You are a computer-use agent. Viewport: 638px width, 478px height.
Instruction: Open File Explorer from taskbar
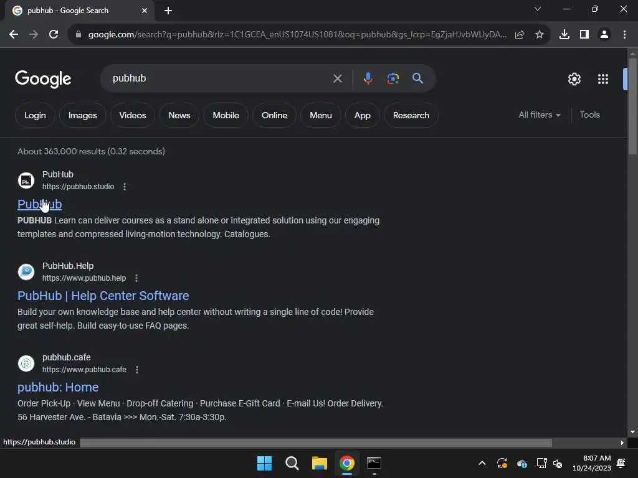point(320,463)
